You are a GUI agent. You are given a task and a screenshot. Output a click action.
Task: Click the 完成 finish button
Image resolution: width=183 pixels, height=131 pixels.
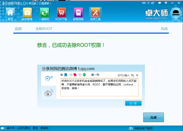(x=154, y=117)
